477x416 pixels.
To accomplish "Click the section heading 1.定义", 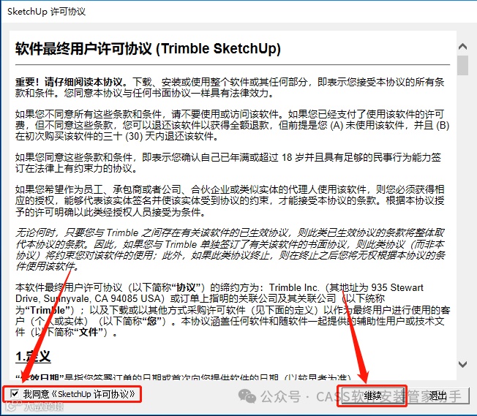I will point(33,356).
